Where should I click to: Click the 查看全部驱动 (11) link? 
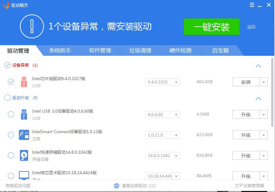pos(139,186)
